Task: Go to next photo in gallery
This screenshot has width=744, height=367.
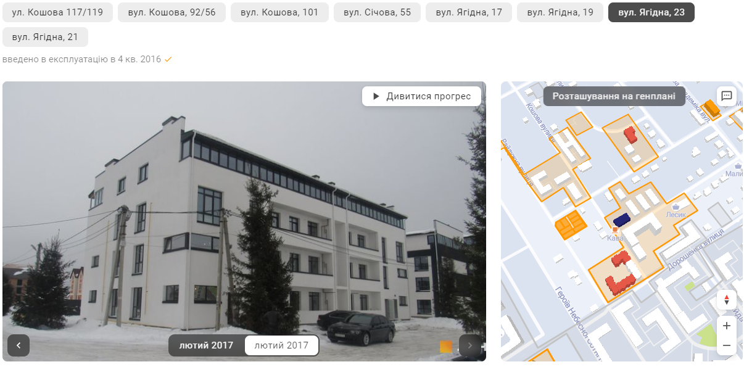Action: (470, 345)
